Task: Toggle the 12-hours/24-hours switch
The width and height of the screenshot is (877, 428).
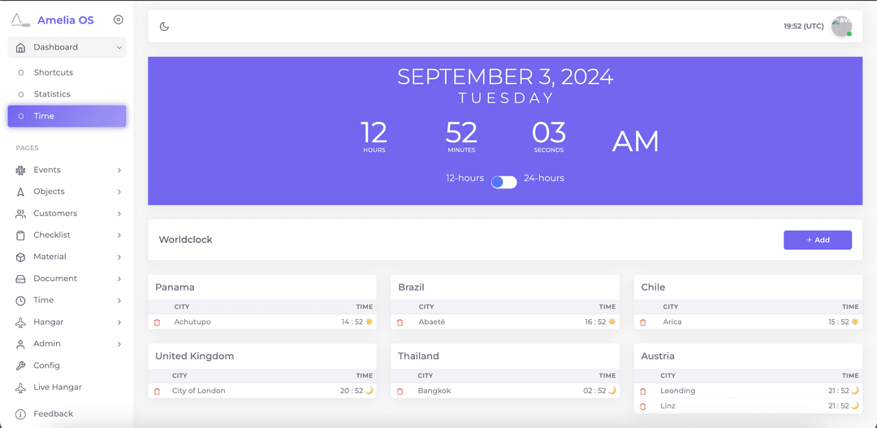Action: point(504,183)
